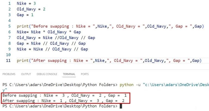Click 'Old_Navy = Nike //Old_Navy // Gap' line
The image size is (209, 111).
point(56,38)
